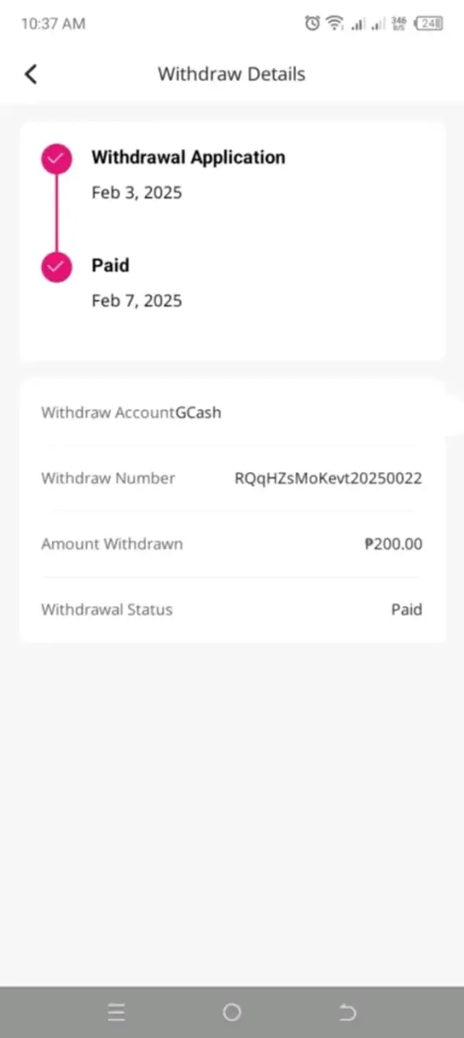The image size is (464, 1038).
Task: Tap the 10:37 AM clock in status bar
Action: pyautogui.click(x=53, y=24)
